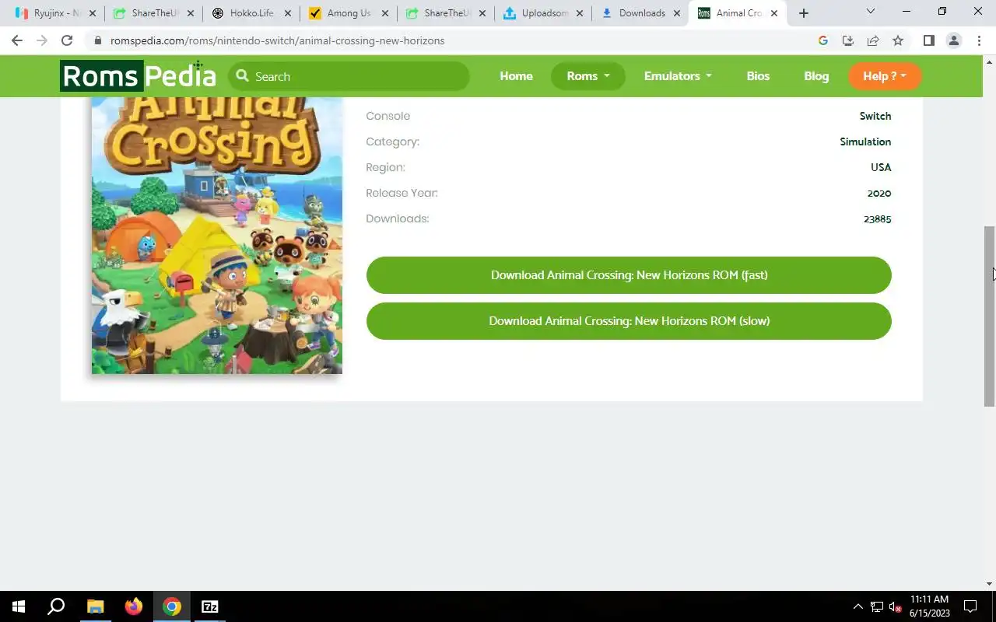Open a new tab with the plus button
Screen dimensions: 996x622
(x=804, y=13)
